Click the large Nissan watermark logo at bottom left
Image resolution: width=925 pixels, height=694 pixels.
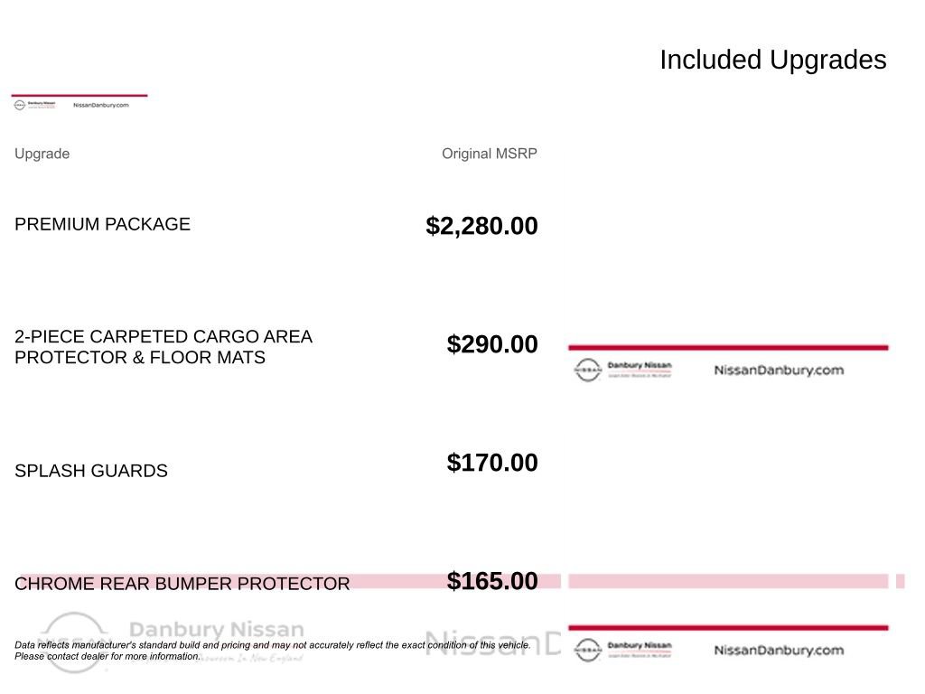[74, 642]
